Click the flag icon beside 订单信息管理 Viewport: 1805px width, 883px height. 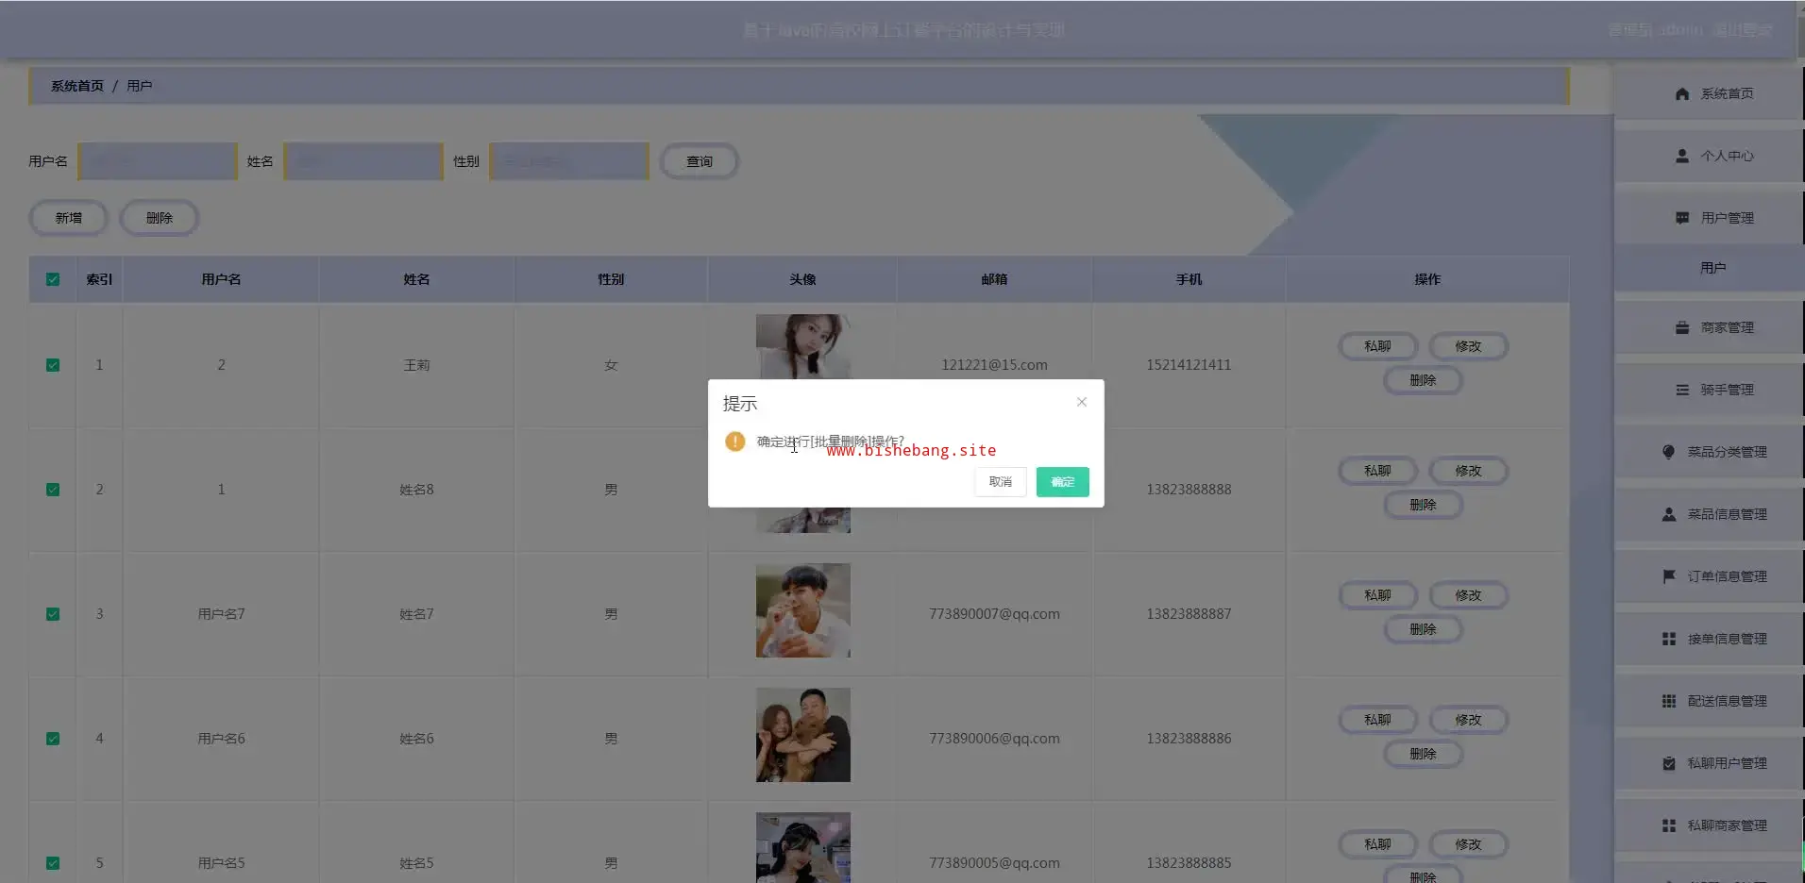[x=1668, y=576]
